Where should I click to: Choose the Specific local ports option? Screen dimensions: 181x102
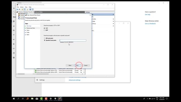click(45, 40)
